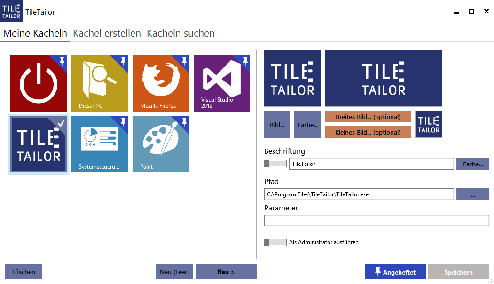Switch to the Meine Kacheln tab
Screen dimensions: 494x284
(x=35, y=33)
